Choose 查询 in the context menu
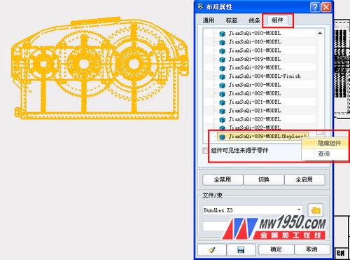350x260 pixels. coord(324,154)
